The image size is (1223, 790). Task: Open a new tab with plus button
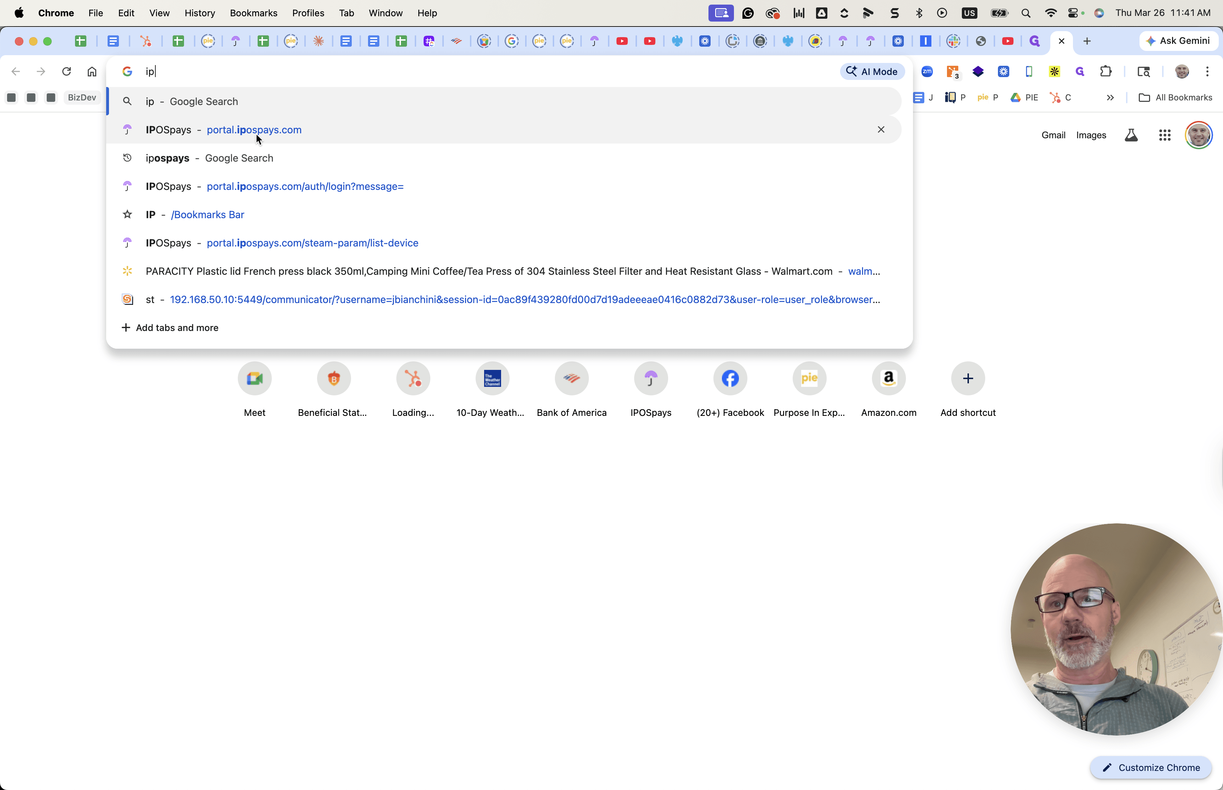click(1087, 41)
